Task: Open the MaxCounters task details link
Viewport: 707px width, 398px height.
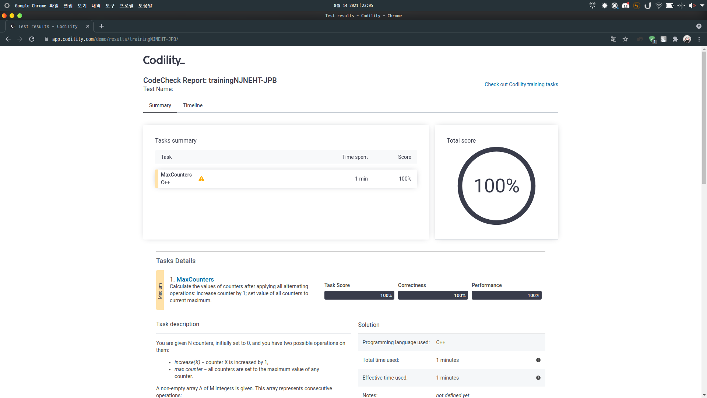Action: tap(195, 279)
